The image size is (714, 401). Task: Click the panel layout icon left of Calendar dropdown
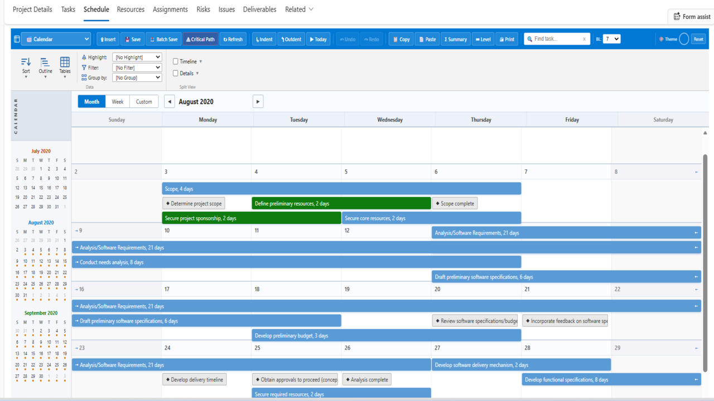[17, 40]
